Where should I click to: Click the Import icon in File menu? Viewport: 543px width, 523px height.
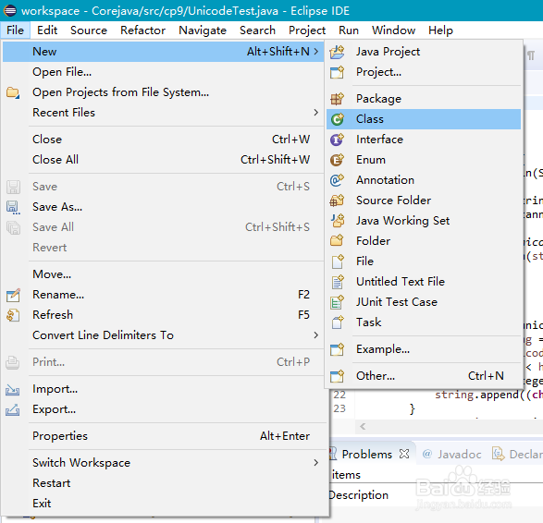[x=13, y=390]
